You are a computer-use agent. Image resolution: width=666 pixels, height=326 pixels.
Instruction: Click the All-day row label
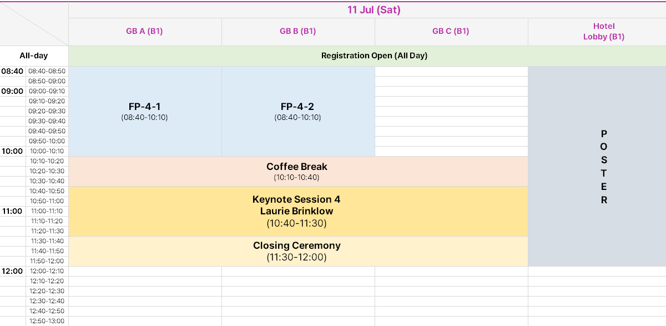34,56
